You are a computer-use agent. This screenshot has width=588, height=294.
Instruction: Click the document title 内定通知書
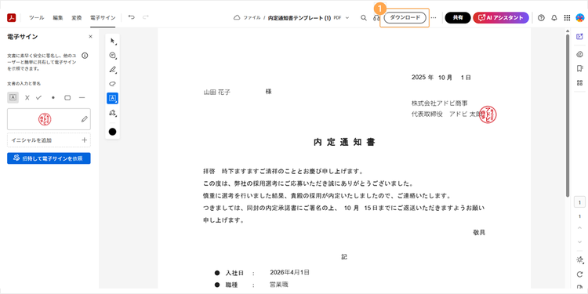pos(345,142)
